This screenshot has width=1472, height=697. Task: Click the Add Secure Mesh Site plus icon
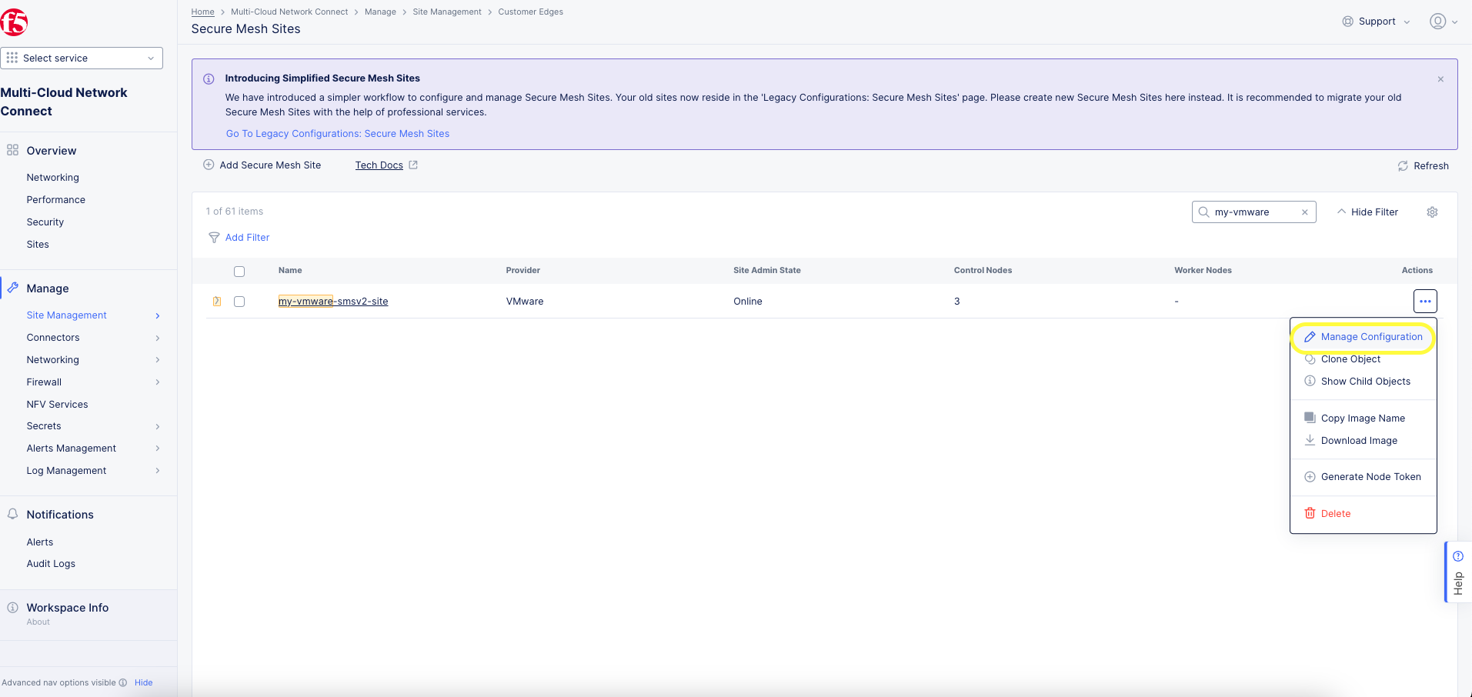point(209,165)
